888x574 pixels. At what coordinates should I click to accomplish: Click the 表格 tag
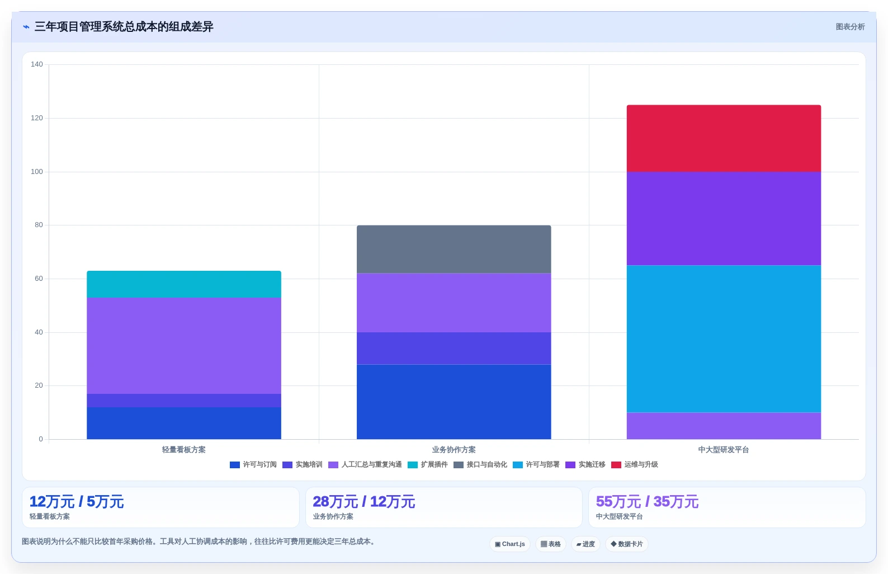tap(551, 544)
